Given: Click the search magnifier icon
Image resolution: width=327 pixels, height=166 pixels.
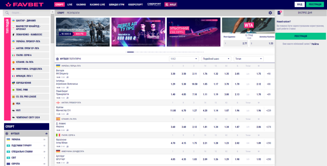Looking at the screenshot, I should [7, 13].
